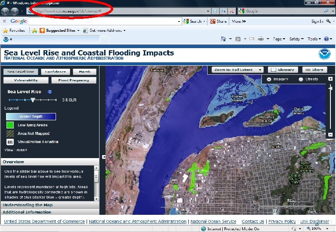Switch to the Flood Frequency tab
The height and width of the screenshot is (232, 336).
pyautogui.click(x=74, y=80)
